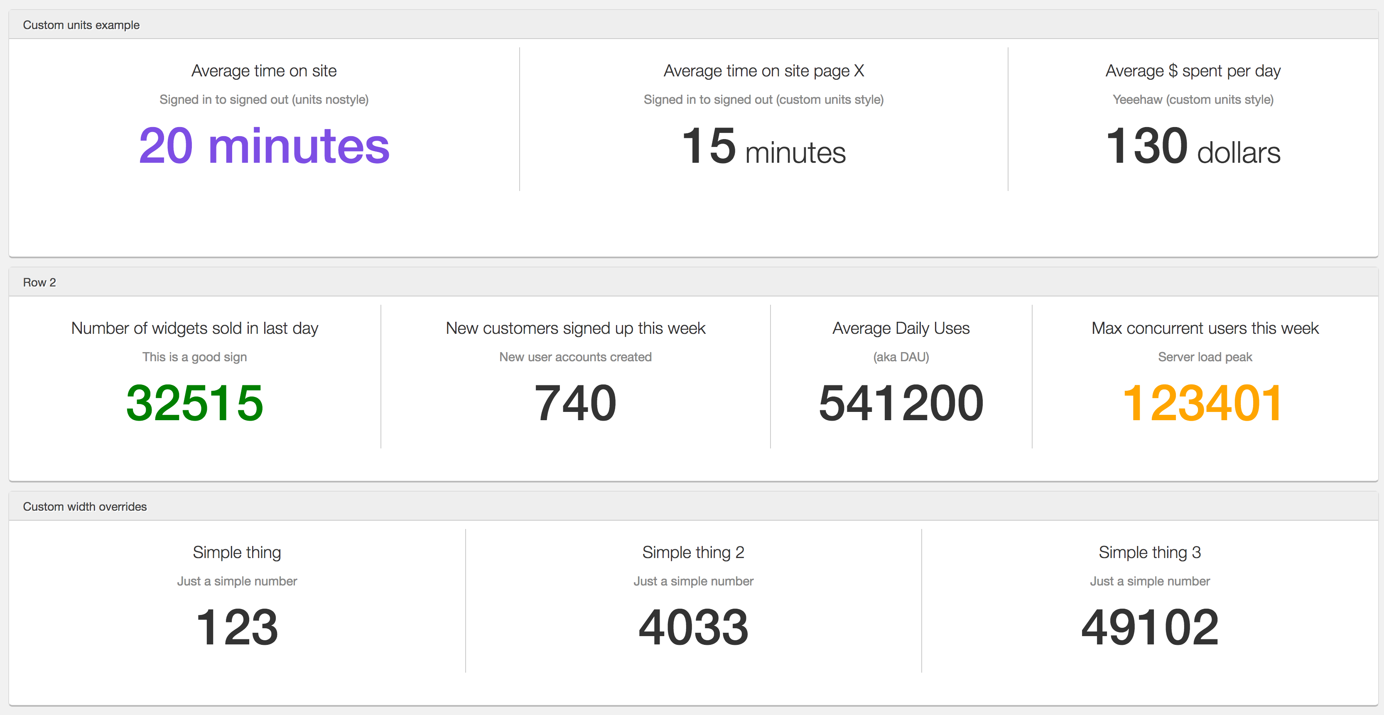Click the Custom width overrides header

tap(693, 506)
